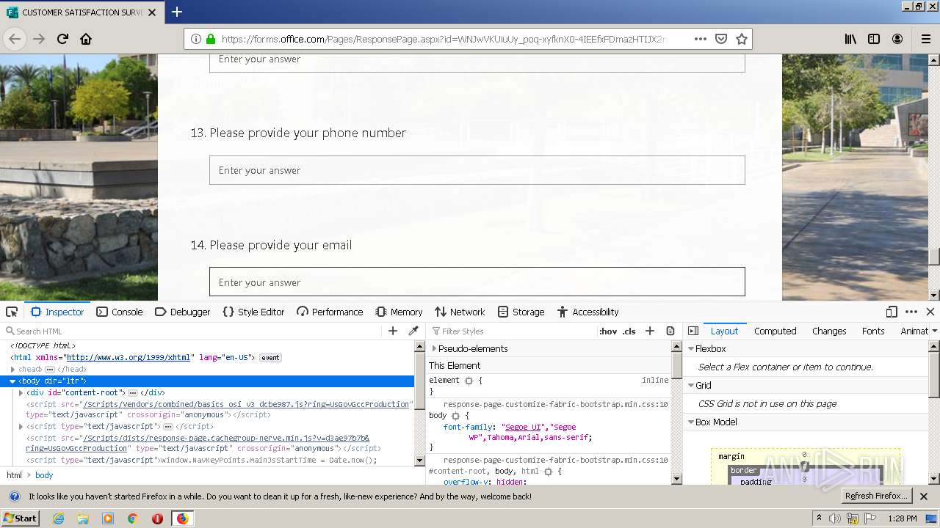This screenshot has height=528, width=940.
Task: Show site information icon in address bar
Action: [195, 39]
